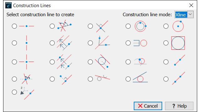This screenshot has width=200, height=112.
Task: Click the circle inscribed in square icon
Action: click(178, 43)
